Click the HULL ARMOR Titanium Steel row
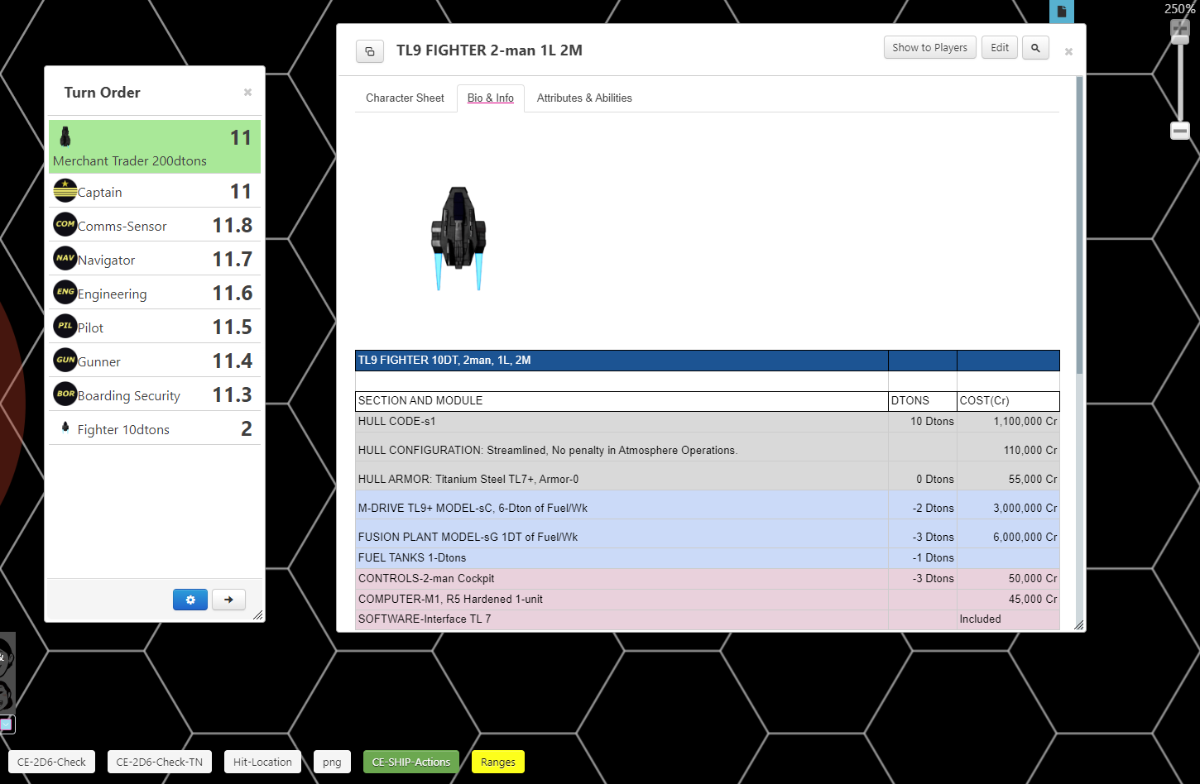1200x784 pixels. (708, 476)
